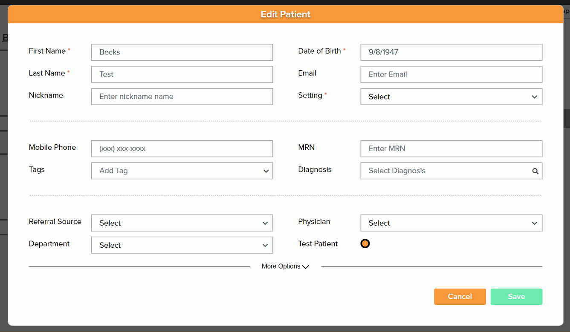Open the Add Tag dropdown
This screenshot has height=332, width=570.
182,171
